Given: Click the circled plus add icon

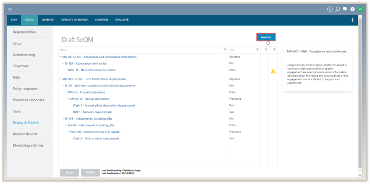Looking at the screenshot, I should [x=330, y=9].
